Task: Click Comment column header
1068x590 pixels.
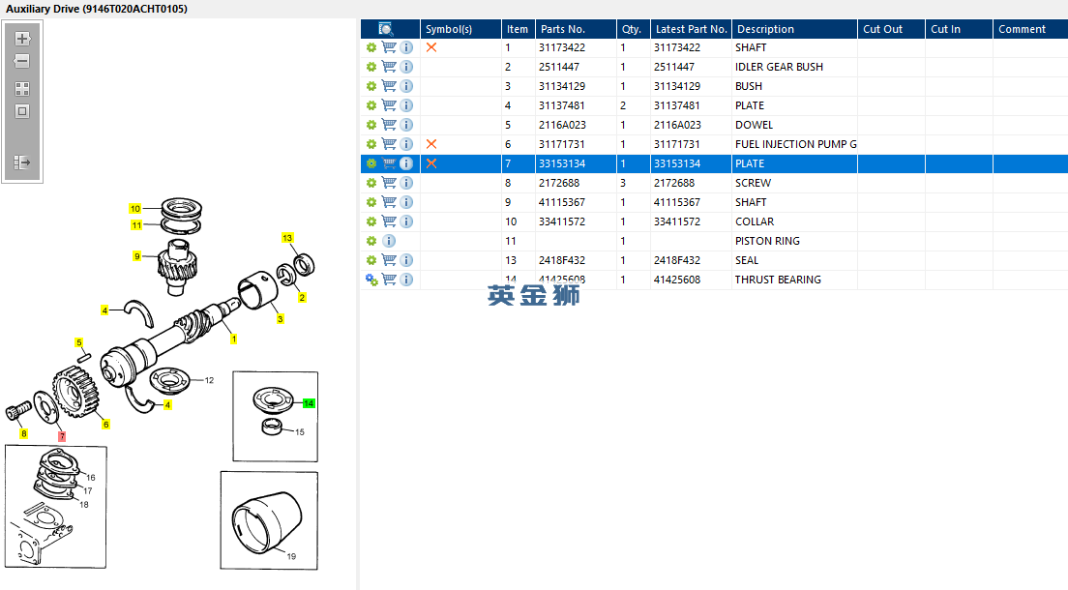Action: coord(1030,29)
